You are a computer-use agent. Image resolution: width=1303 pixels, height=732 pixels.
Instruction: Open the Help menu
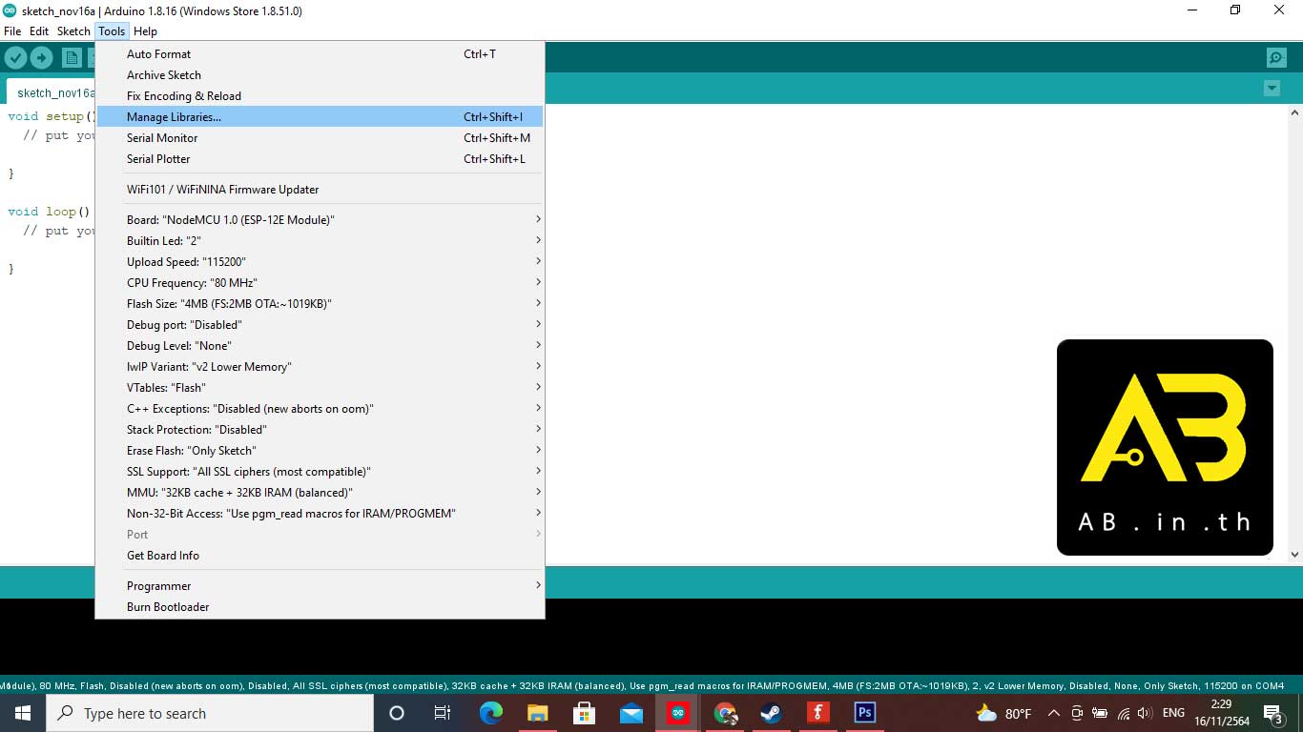[x=145, y=31]
